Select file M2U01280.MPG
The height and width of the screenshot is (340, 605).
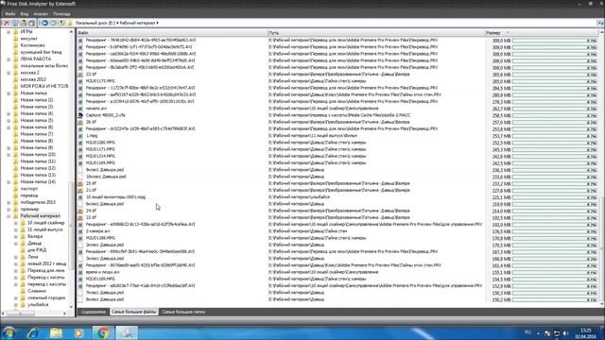point(100,143)
